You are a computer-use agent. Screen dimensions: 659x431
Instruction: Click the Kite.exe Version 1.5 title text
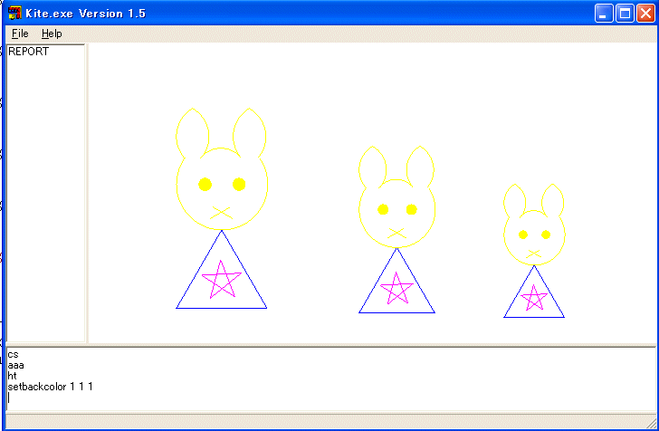pos(85,14)
